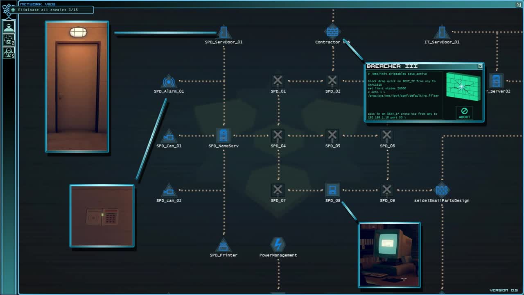Viewport: 524px width, 295px height.
Task: Click the SPD_07 crossed node
Action: point(278,190)
